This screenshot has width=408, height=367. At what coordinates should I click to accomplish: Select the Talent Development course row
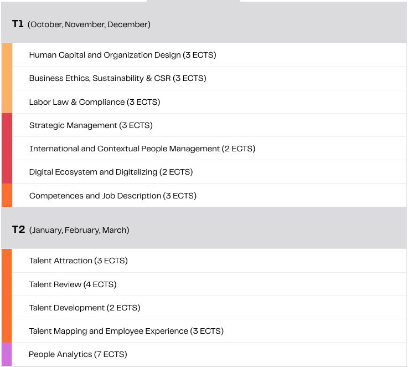(84, 308)
